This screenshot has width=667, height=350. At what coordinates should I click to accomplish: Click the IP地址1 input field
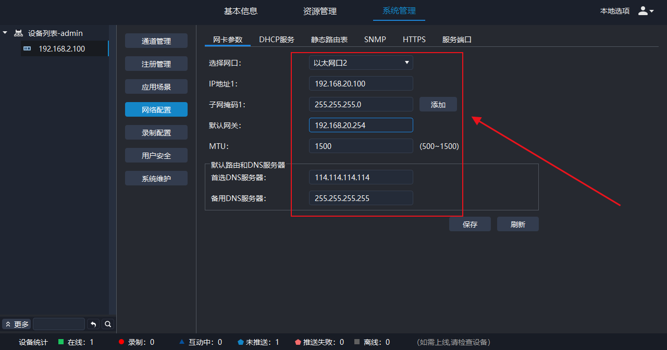pos(361,83)
